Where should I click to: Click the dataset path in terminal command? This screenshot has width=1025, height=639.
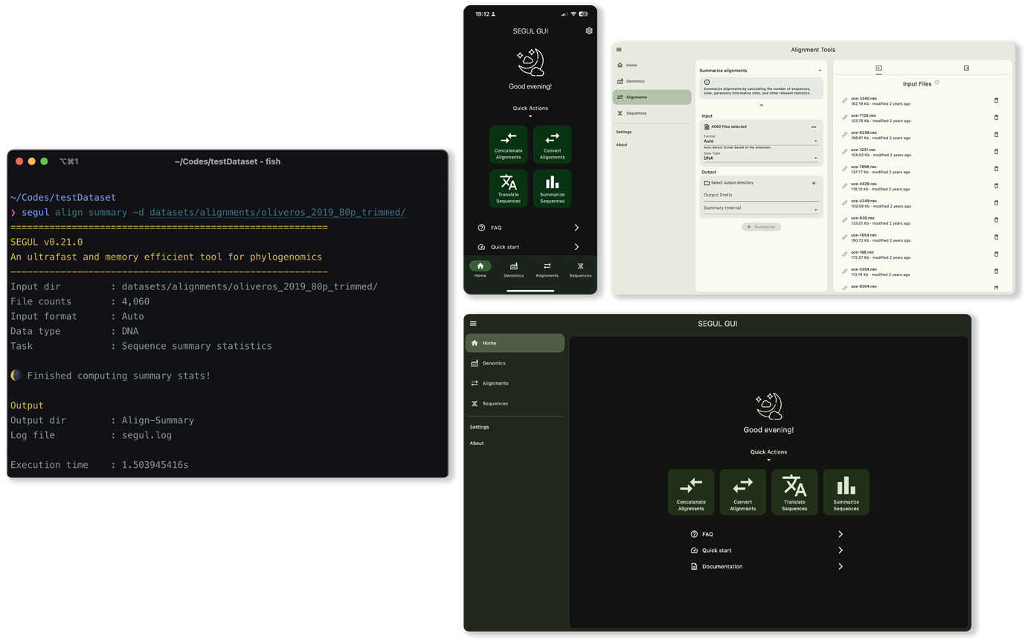(x=277, y=213)
